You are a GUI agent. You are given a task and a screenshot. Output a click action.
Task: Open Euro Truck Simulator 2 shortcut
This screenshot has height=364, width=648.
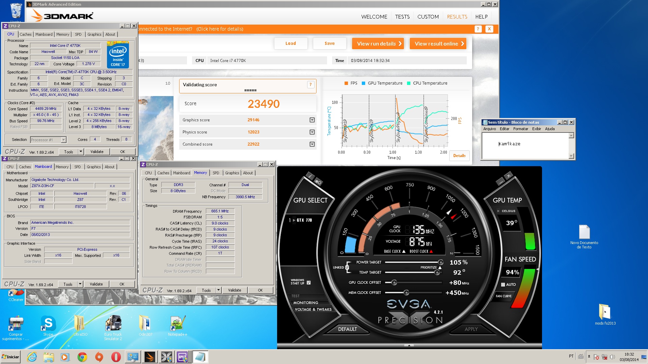point(113,328)
